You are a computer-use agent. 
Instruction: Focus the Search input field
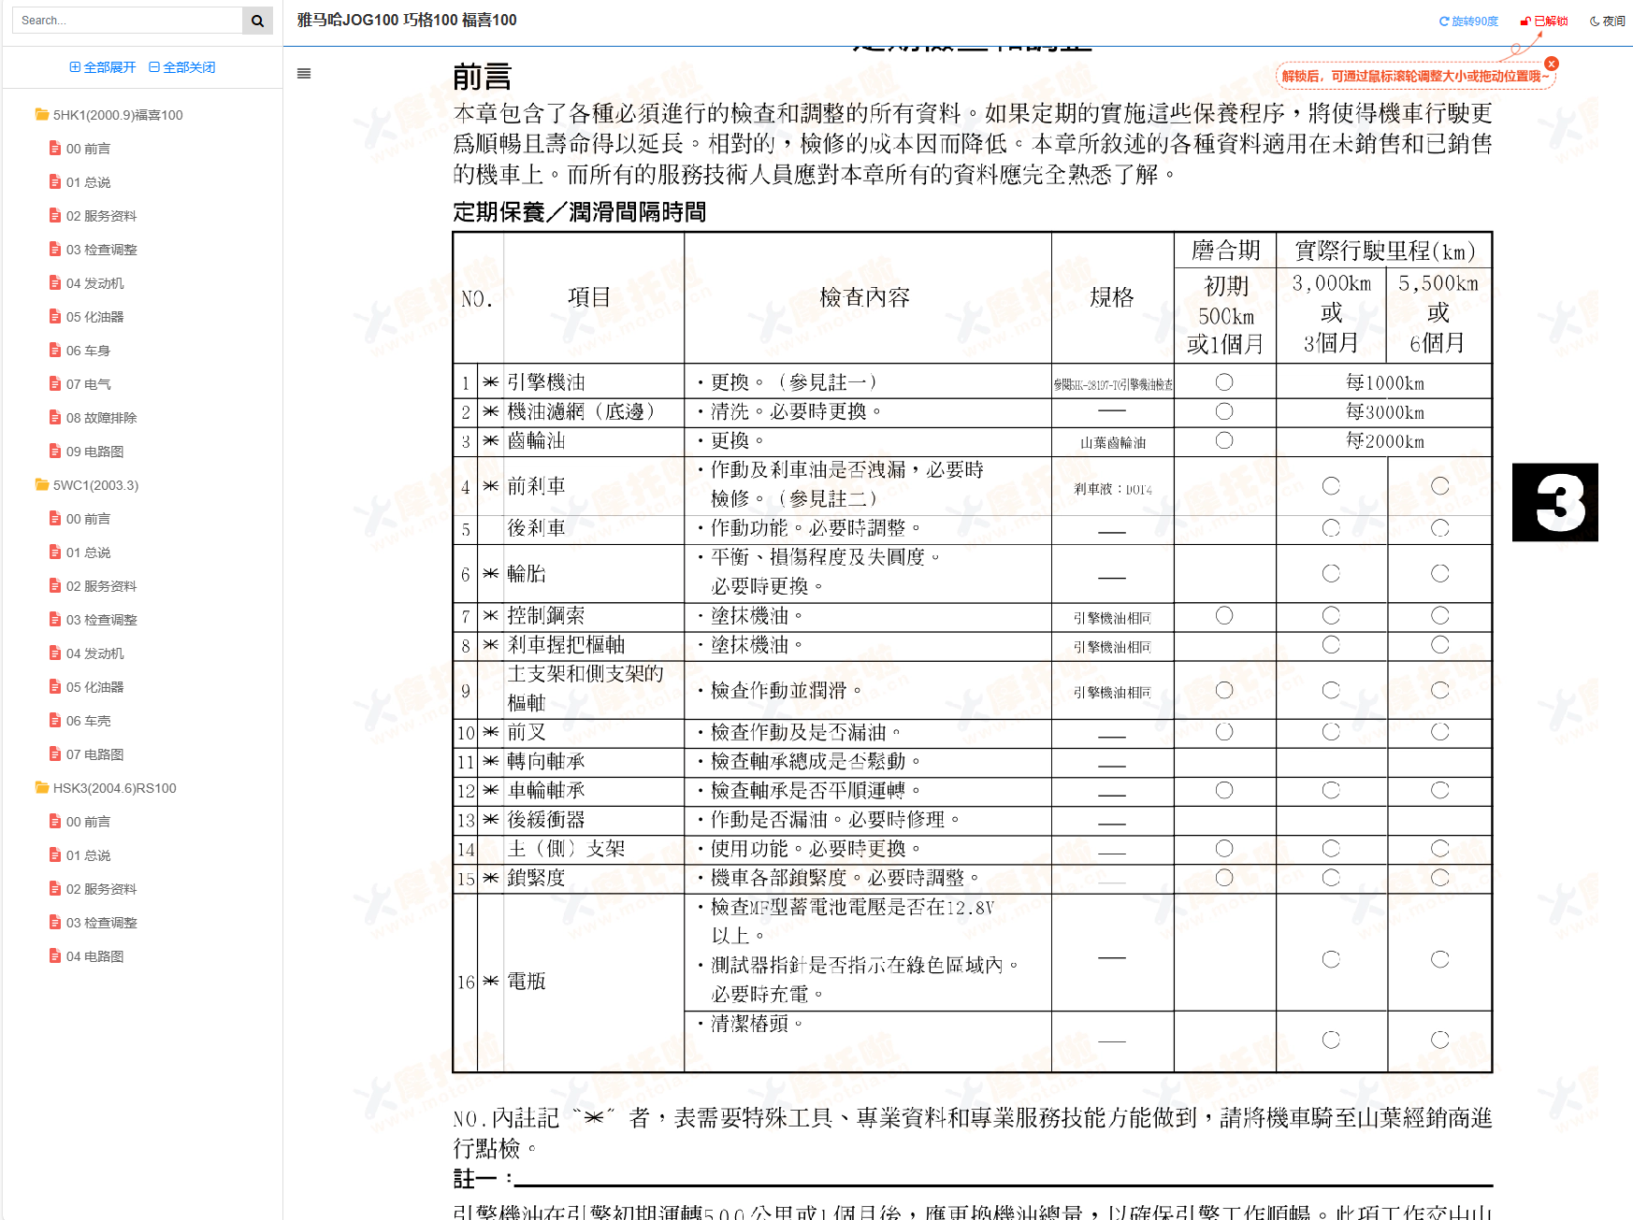tap(127, 21)
